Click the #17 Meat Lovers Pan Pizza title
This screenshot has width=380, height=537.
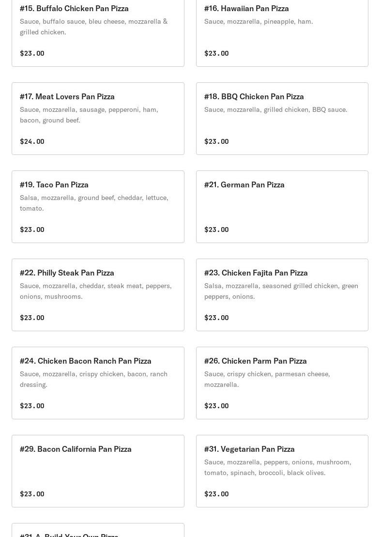pyautogui.click(x=67, y=96)
